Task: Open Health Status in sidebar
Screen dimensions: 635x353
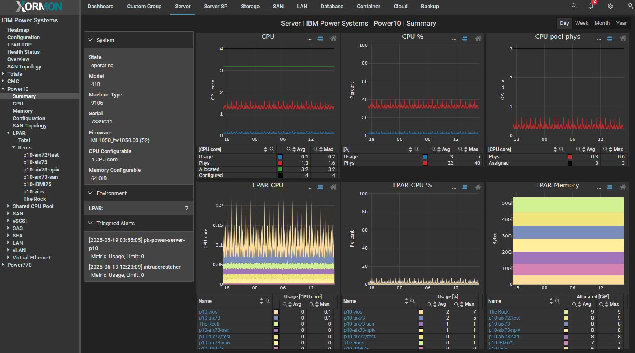Action: (x=24, y=52)
